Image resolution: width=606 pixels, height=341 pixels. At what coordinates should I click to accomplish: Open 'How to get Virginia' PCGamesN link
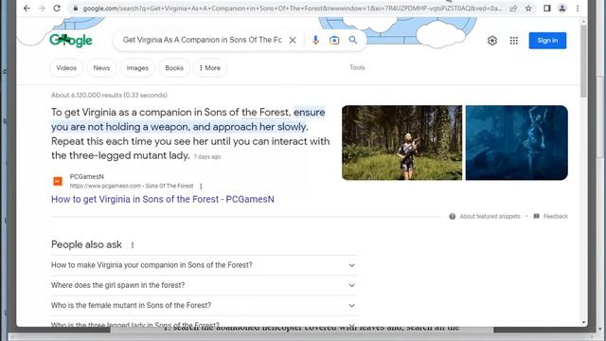point(163,199)
